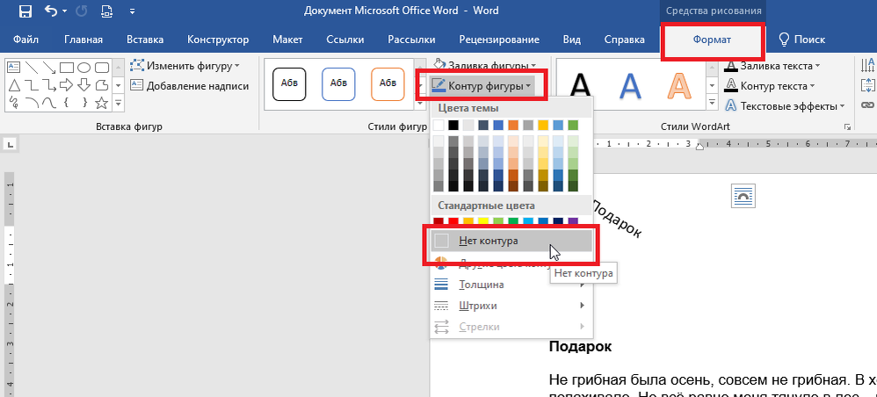Open the Заливка фигуры dropdown

point(484,65)
